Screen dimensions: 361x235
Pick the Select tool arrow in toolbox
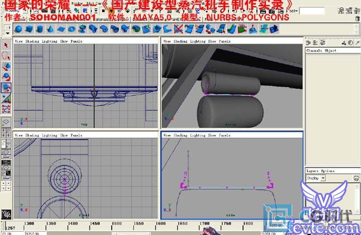6,45
